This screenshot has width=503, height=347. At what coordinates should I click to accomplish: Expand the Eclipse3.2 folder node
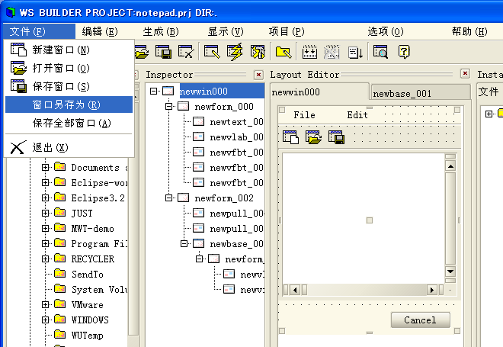[46, 198]
